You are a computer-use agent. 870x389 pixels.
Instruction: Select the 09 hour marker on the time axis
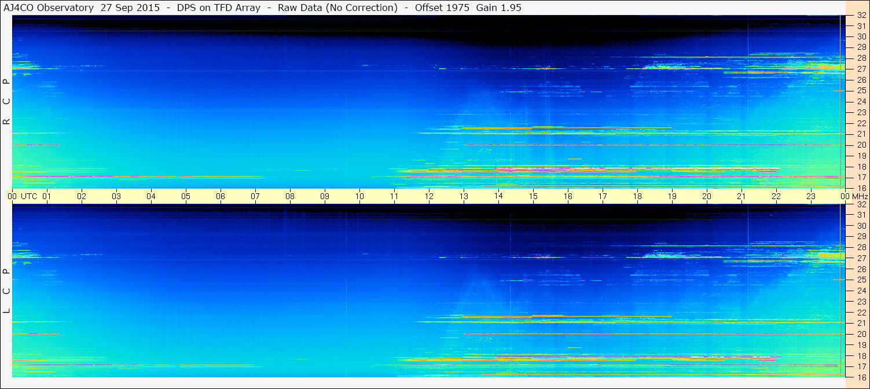click(x=325, y=196)
